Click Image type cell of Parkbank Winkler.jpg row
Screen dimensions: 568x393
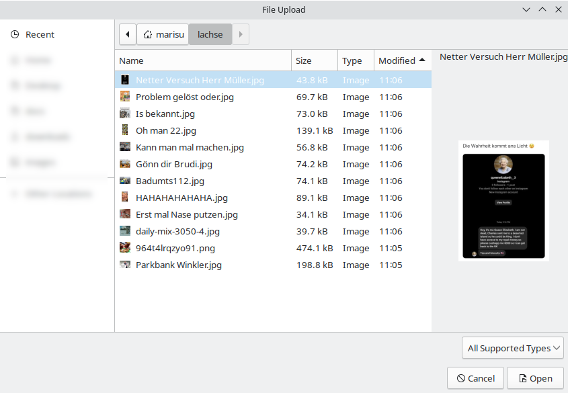click(356, 265)
